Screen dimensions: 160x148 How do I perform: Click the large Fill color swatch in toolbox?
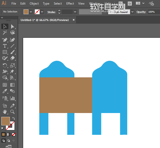click(x=6, y=121)
